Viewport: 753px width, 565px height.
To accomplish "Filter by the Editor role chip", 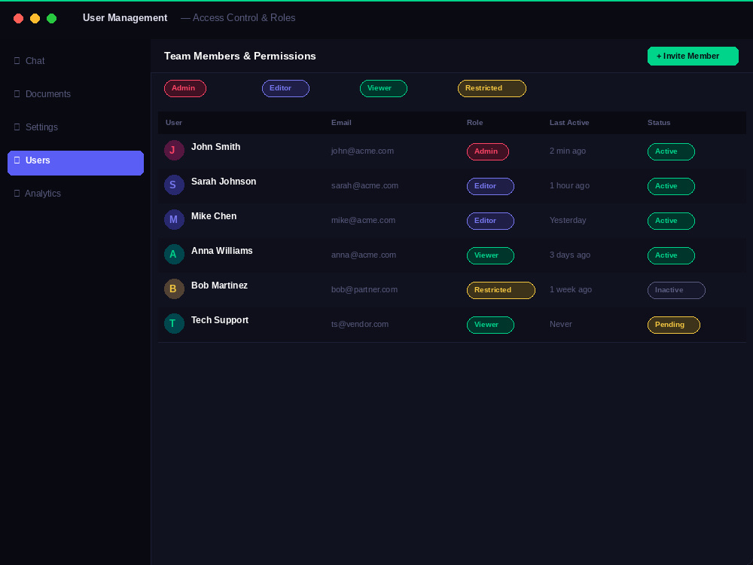I will (x=285, y=88).
